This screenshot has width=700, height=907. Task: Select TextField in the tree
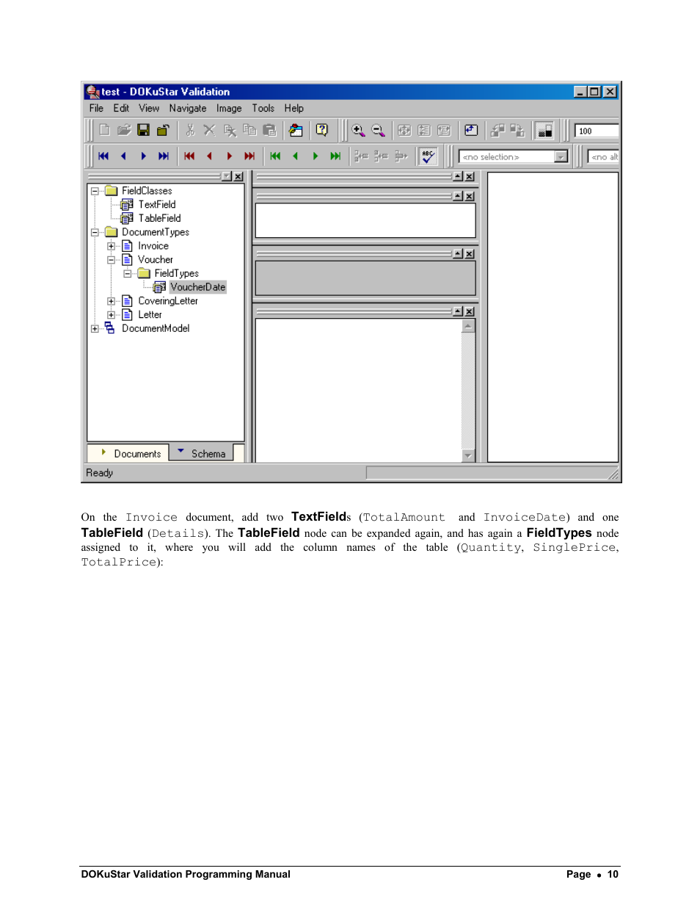(156, 204)
